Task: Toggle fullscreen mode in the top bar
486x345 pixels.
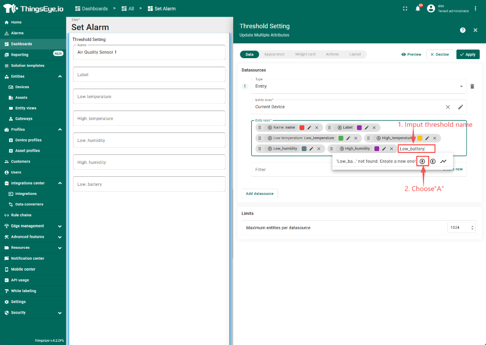Action: [405, 9]
